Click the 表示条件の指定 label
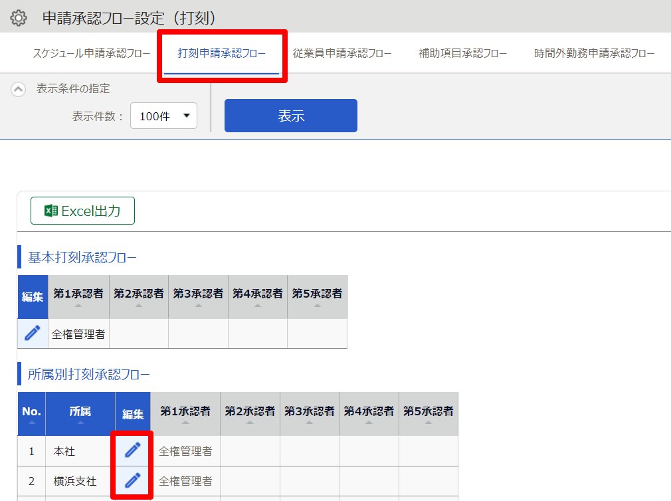 73,88
